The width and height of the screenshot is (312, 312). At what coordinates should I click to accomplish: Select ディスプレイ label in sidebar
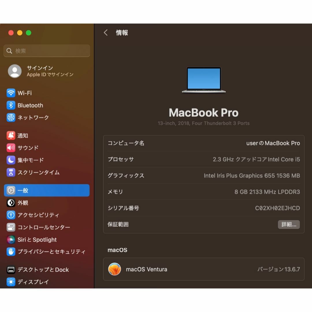[x=33, y=282]
